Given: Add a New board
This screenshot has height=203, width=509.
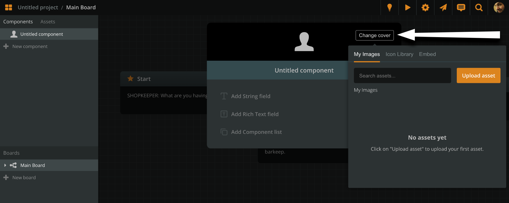Looking at the screenshot, I should (24, 178).
